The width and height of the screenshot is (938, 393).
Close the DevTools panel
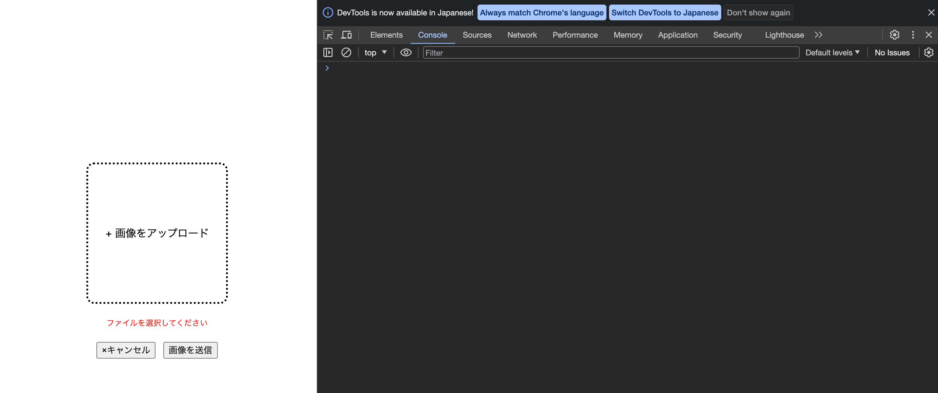(x=928, y=35)
